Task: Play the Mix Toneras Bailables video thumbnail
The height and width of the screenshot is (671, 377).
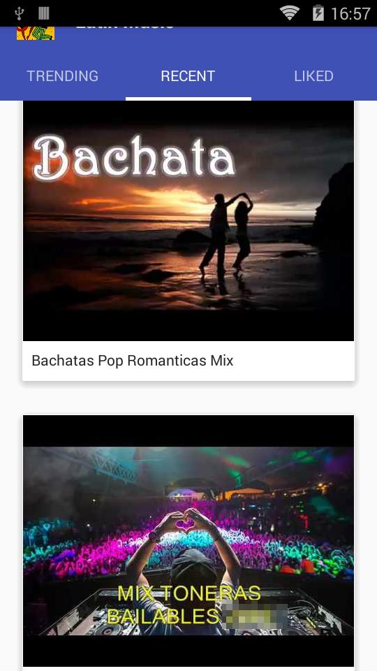Action: pos(188,541)
